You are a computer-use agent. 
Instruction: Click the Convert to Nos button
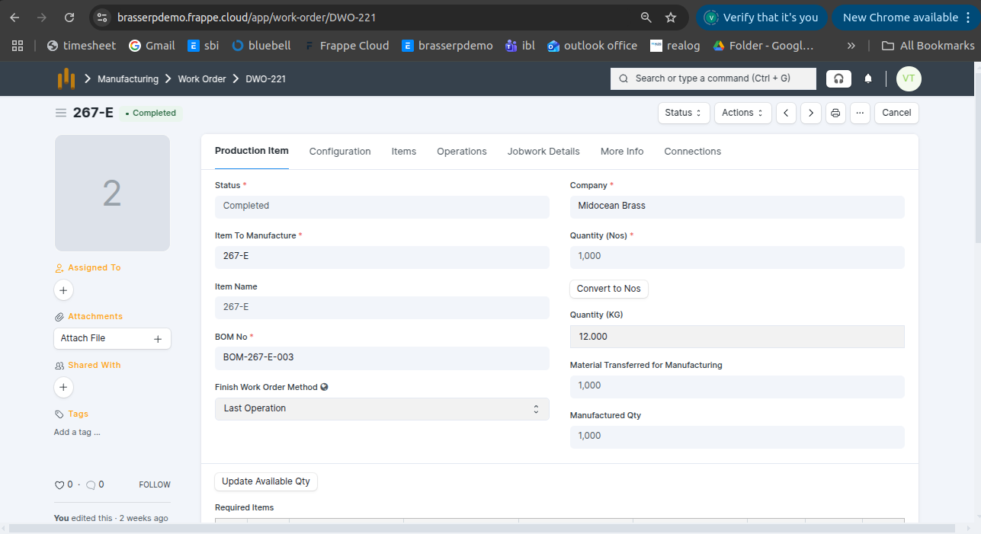(x=608, y=289)
